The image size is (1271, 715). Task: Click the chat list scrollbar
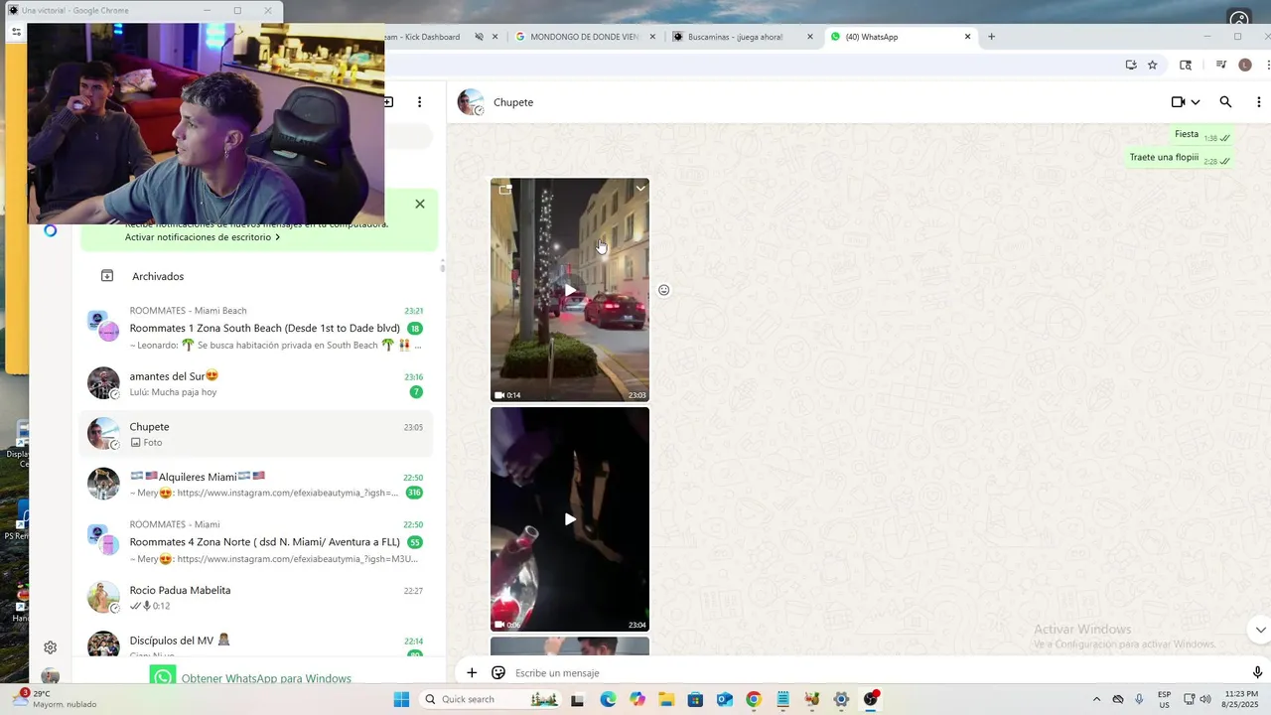(442, 265)
